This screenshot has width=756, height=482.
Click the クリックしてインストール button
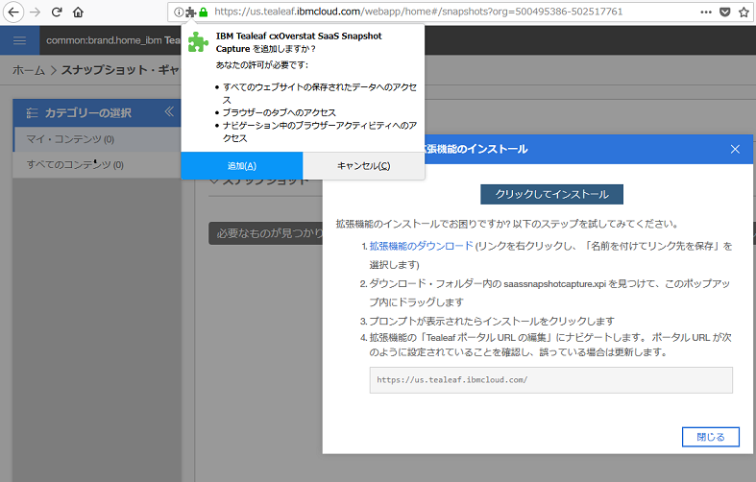click(551, 194)
